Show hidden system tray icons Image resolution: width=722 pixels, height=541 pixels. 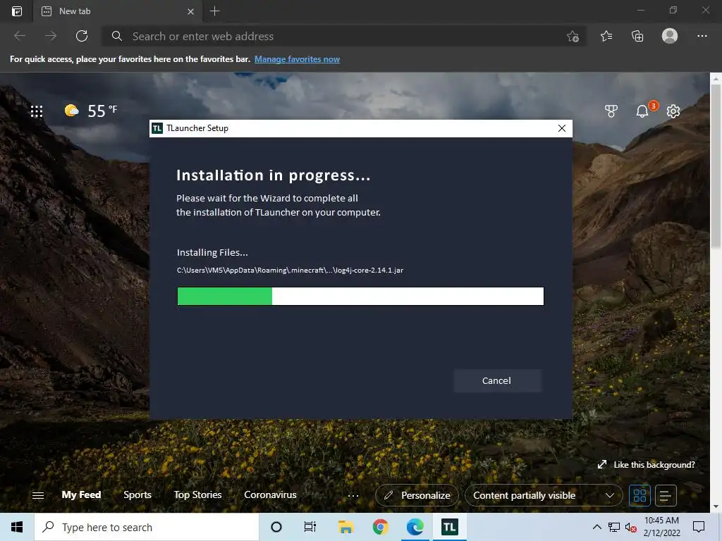596,527
